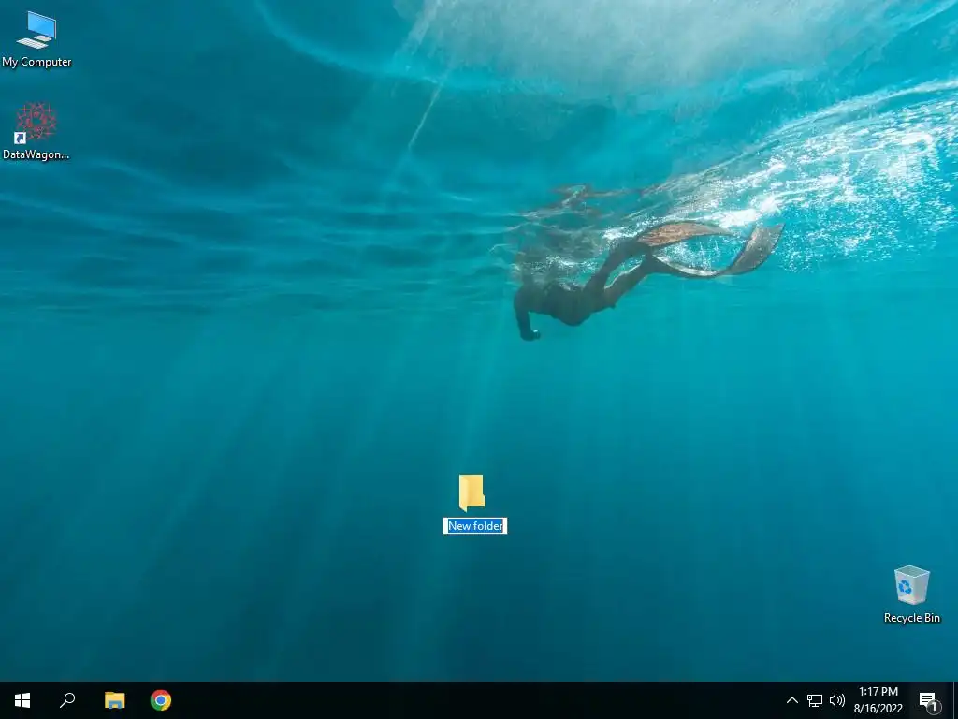Click the "Recycle Bin" icon label
958x719 pixels.
tap(911, 618)
